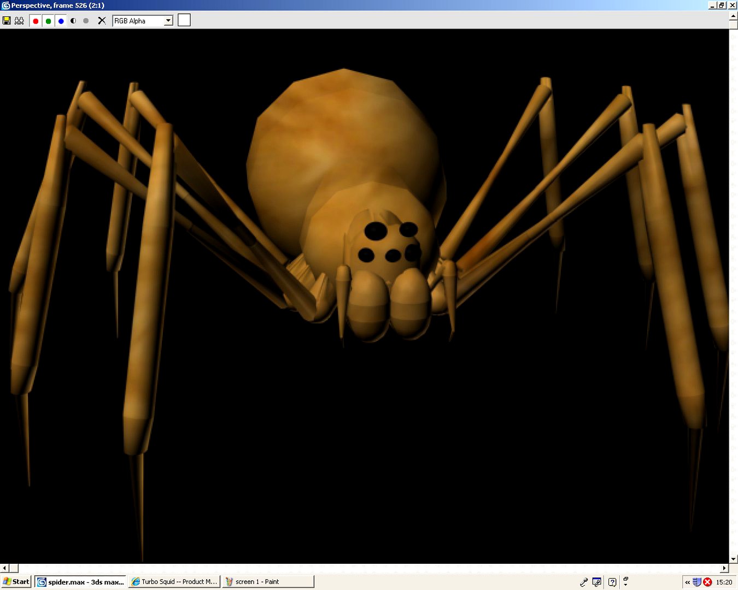Image resolution: width=738 pixels, height=590 pixels.
Task: Clone the rendered frame window
Action: [19, 21]
